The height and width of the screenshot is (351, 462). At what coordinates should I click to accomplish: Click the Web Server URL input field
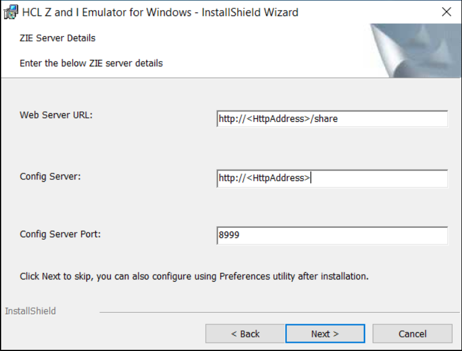(332, 119)
